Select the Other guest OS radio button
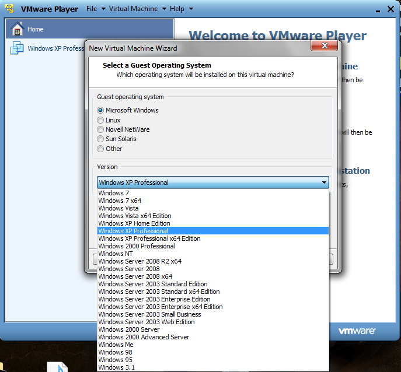The image size is (401, 372). point(100,149)
